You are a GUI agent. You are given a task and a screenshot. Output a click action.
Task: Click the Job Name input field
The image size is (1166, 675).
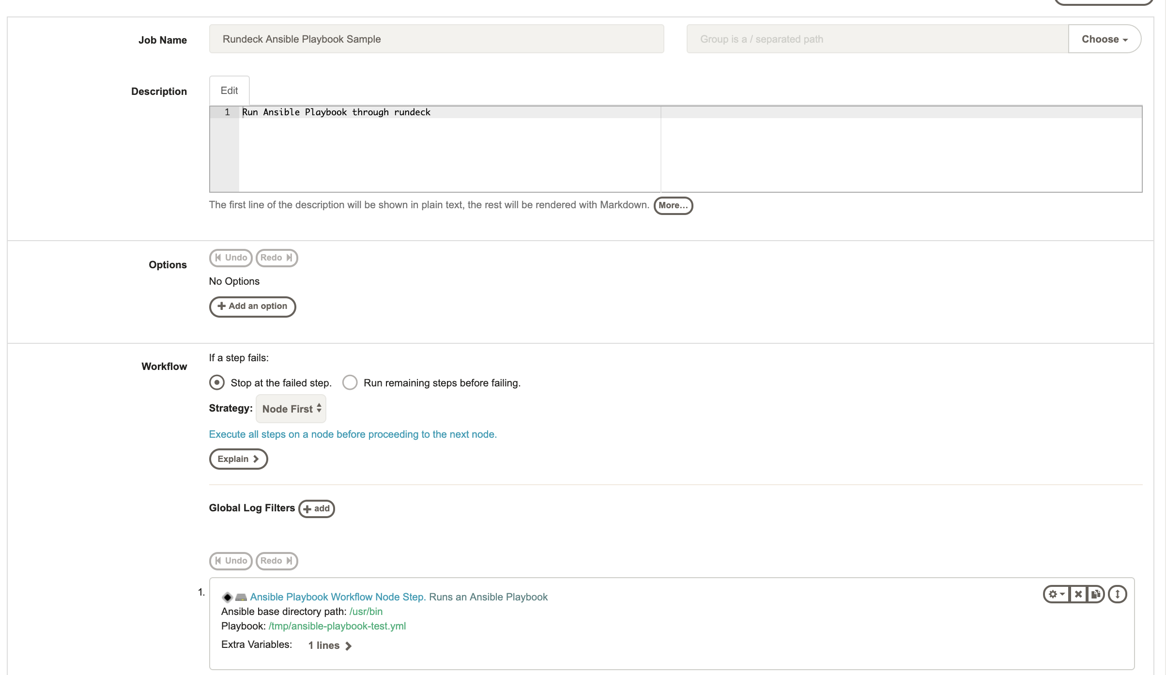tap(436, 39)
